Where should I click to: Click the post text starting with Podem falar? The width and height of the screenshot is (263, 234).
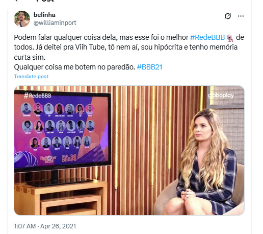point(129,52)
